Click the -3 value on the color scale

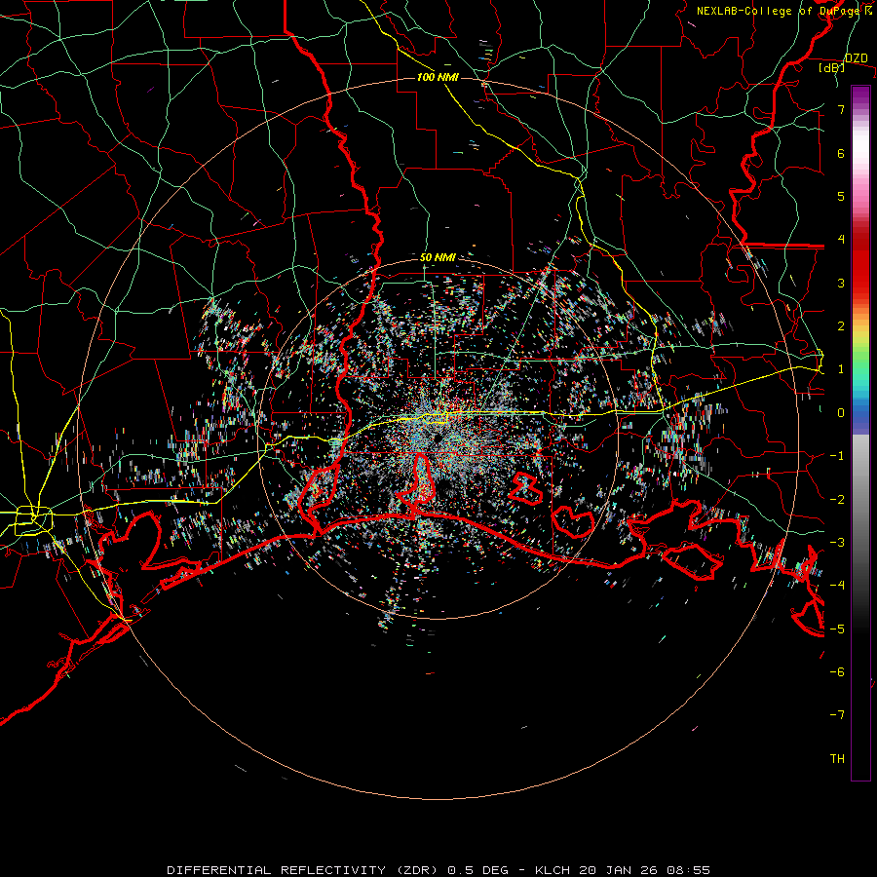837,543
